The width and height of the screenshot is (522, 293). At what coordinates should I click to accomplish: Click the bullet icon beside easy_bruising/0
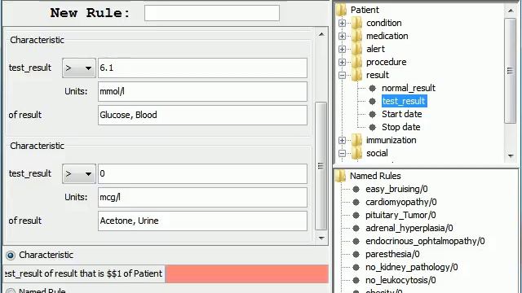coord(356,189)
